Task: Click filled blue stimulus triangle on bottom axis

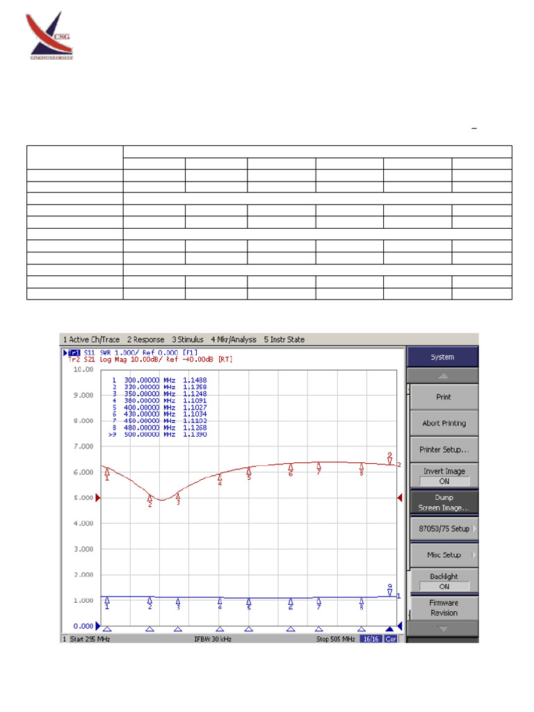Action: click(x=389, y=629)
